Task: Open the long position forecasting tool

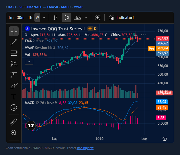Action: tap(14, 75)
